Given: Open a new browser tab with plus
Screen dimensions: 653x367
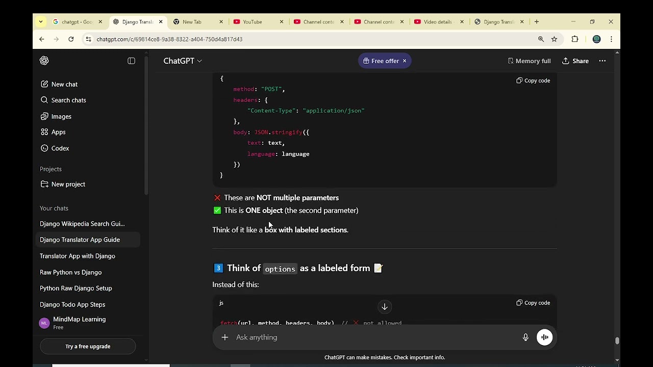Looking at the screenshot, I should tap(536, 22).
